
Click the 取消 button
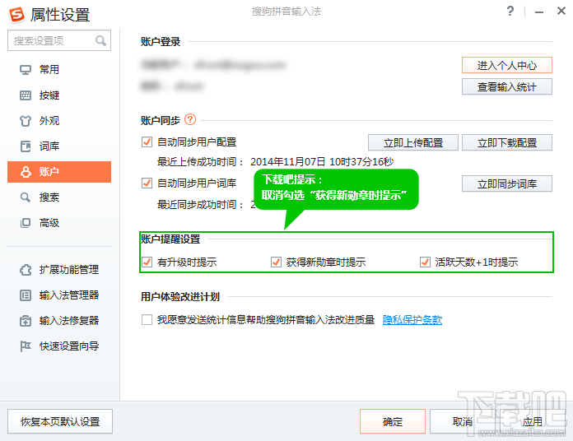463,421
